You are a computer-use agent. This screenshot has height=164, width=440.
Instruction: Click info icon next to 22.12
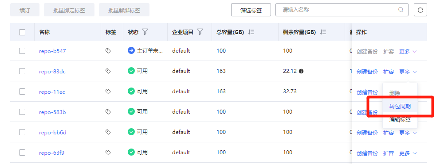tap(301, 71)
